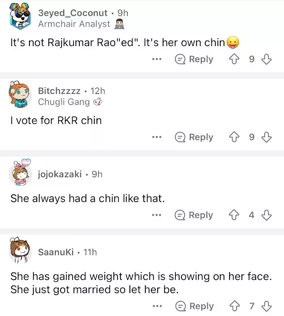Reply to 3eyed_Coconut's comment
The image size is (284, 316).
pyautogui.click(x=194, y=59)
